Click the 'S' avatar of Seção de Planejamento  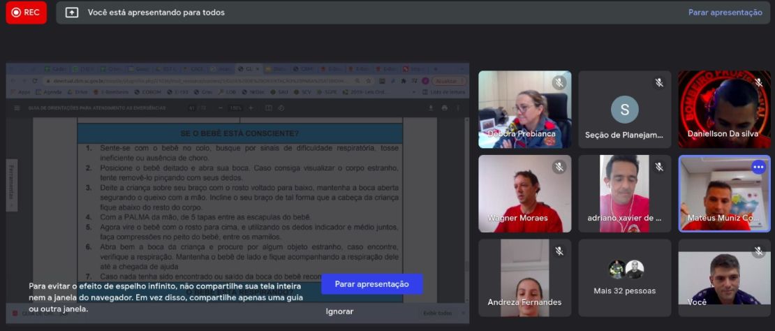(x=625, y=109)
